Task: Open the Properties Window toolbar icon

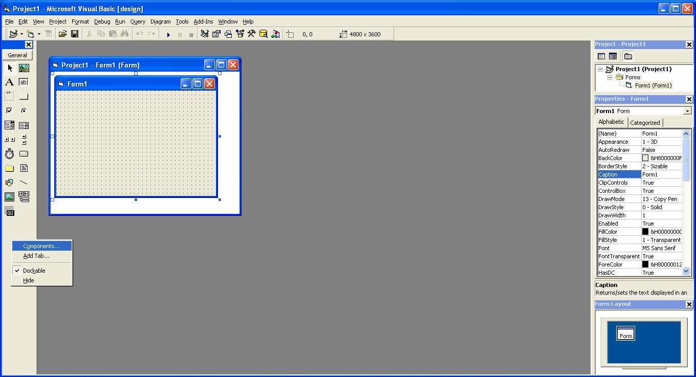Action: click(x=216, y=34)
